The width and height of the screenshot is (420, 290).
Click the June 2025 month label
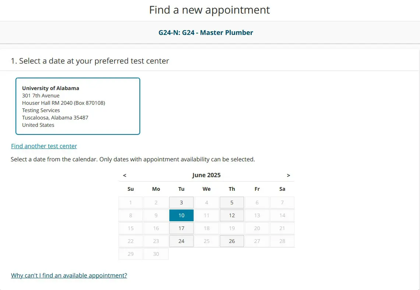pos(206,175)
